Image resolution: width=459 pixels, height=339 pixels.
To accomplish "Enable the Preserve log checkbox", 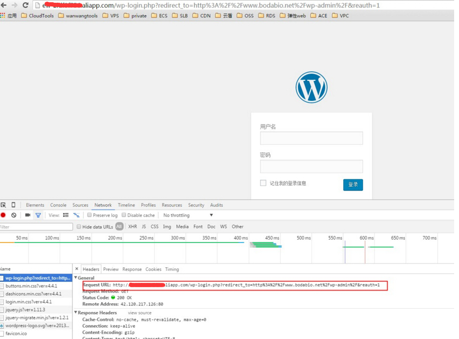I will [90, 215].
